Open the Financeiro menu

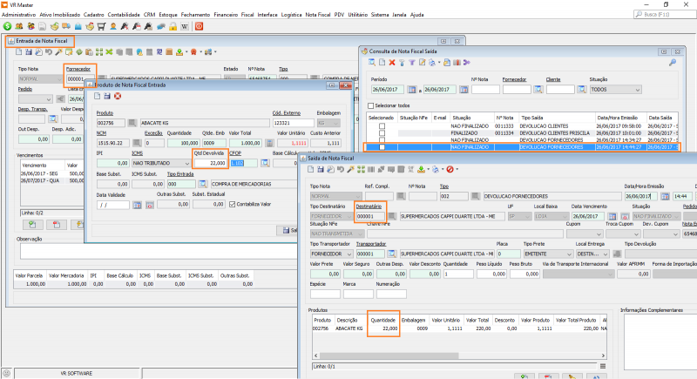click(226, 15)
